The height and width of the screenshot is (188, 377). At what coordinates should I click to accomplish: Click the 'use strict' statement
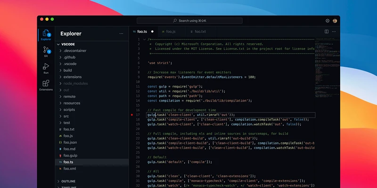160,63
